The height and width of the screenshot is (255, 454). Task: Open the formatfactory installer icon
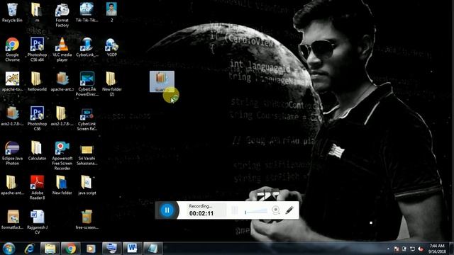click(12, 220)
